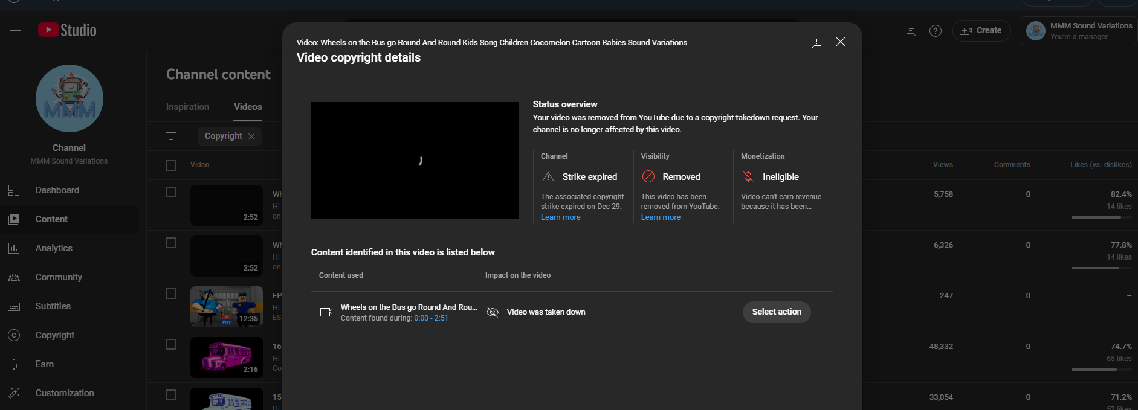
Task: Click the Removed visibility icon
Action: tap(648, 176)
